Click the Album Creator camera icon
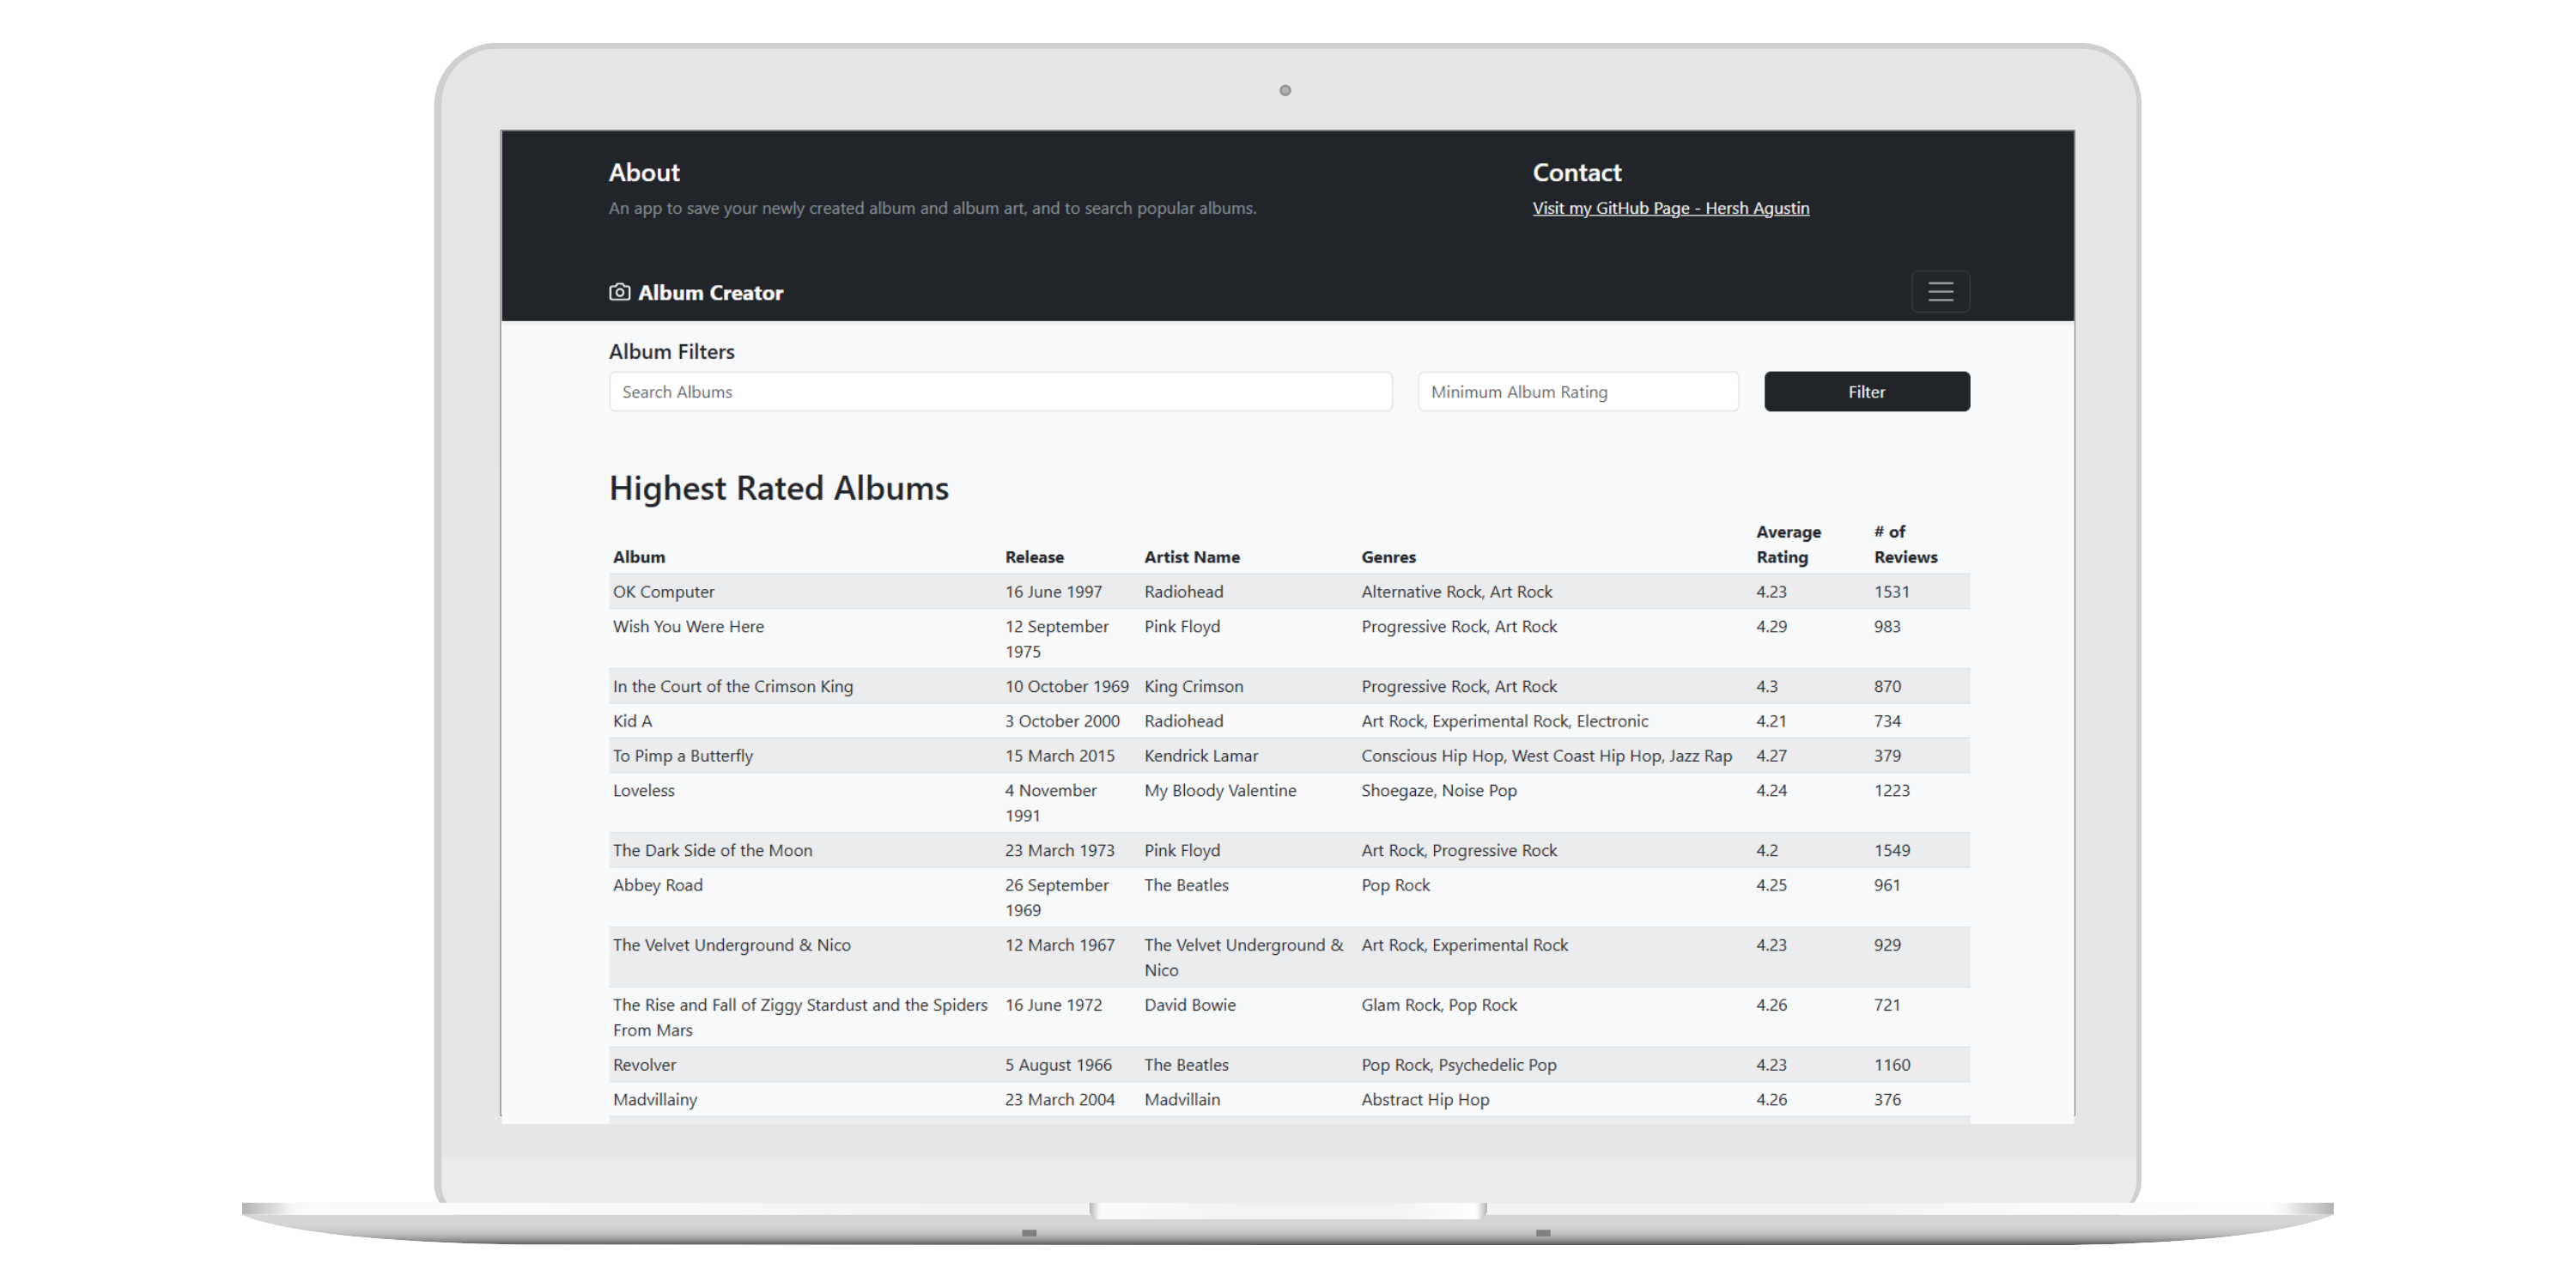The width and height of the screenshot is (2576, 1288). 620,292
